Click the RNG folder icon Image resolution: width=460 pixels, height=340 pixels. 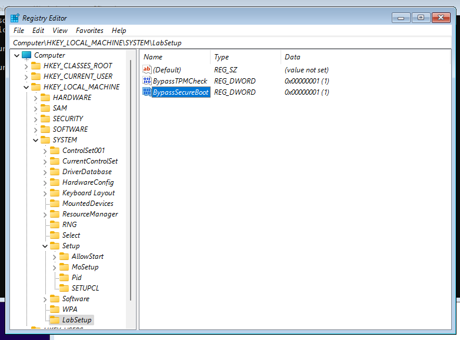(x=55, y=225)
